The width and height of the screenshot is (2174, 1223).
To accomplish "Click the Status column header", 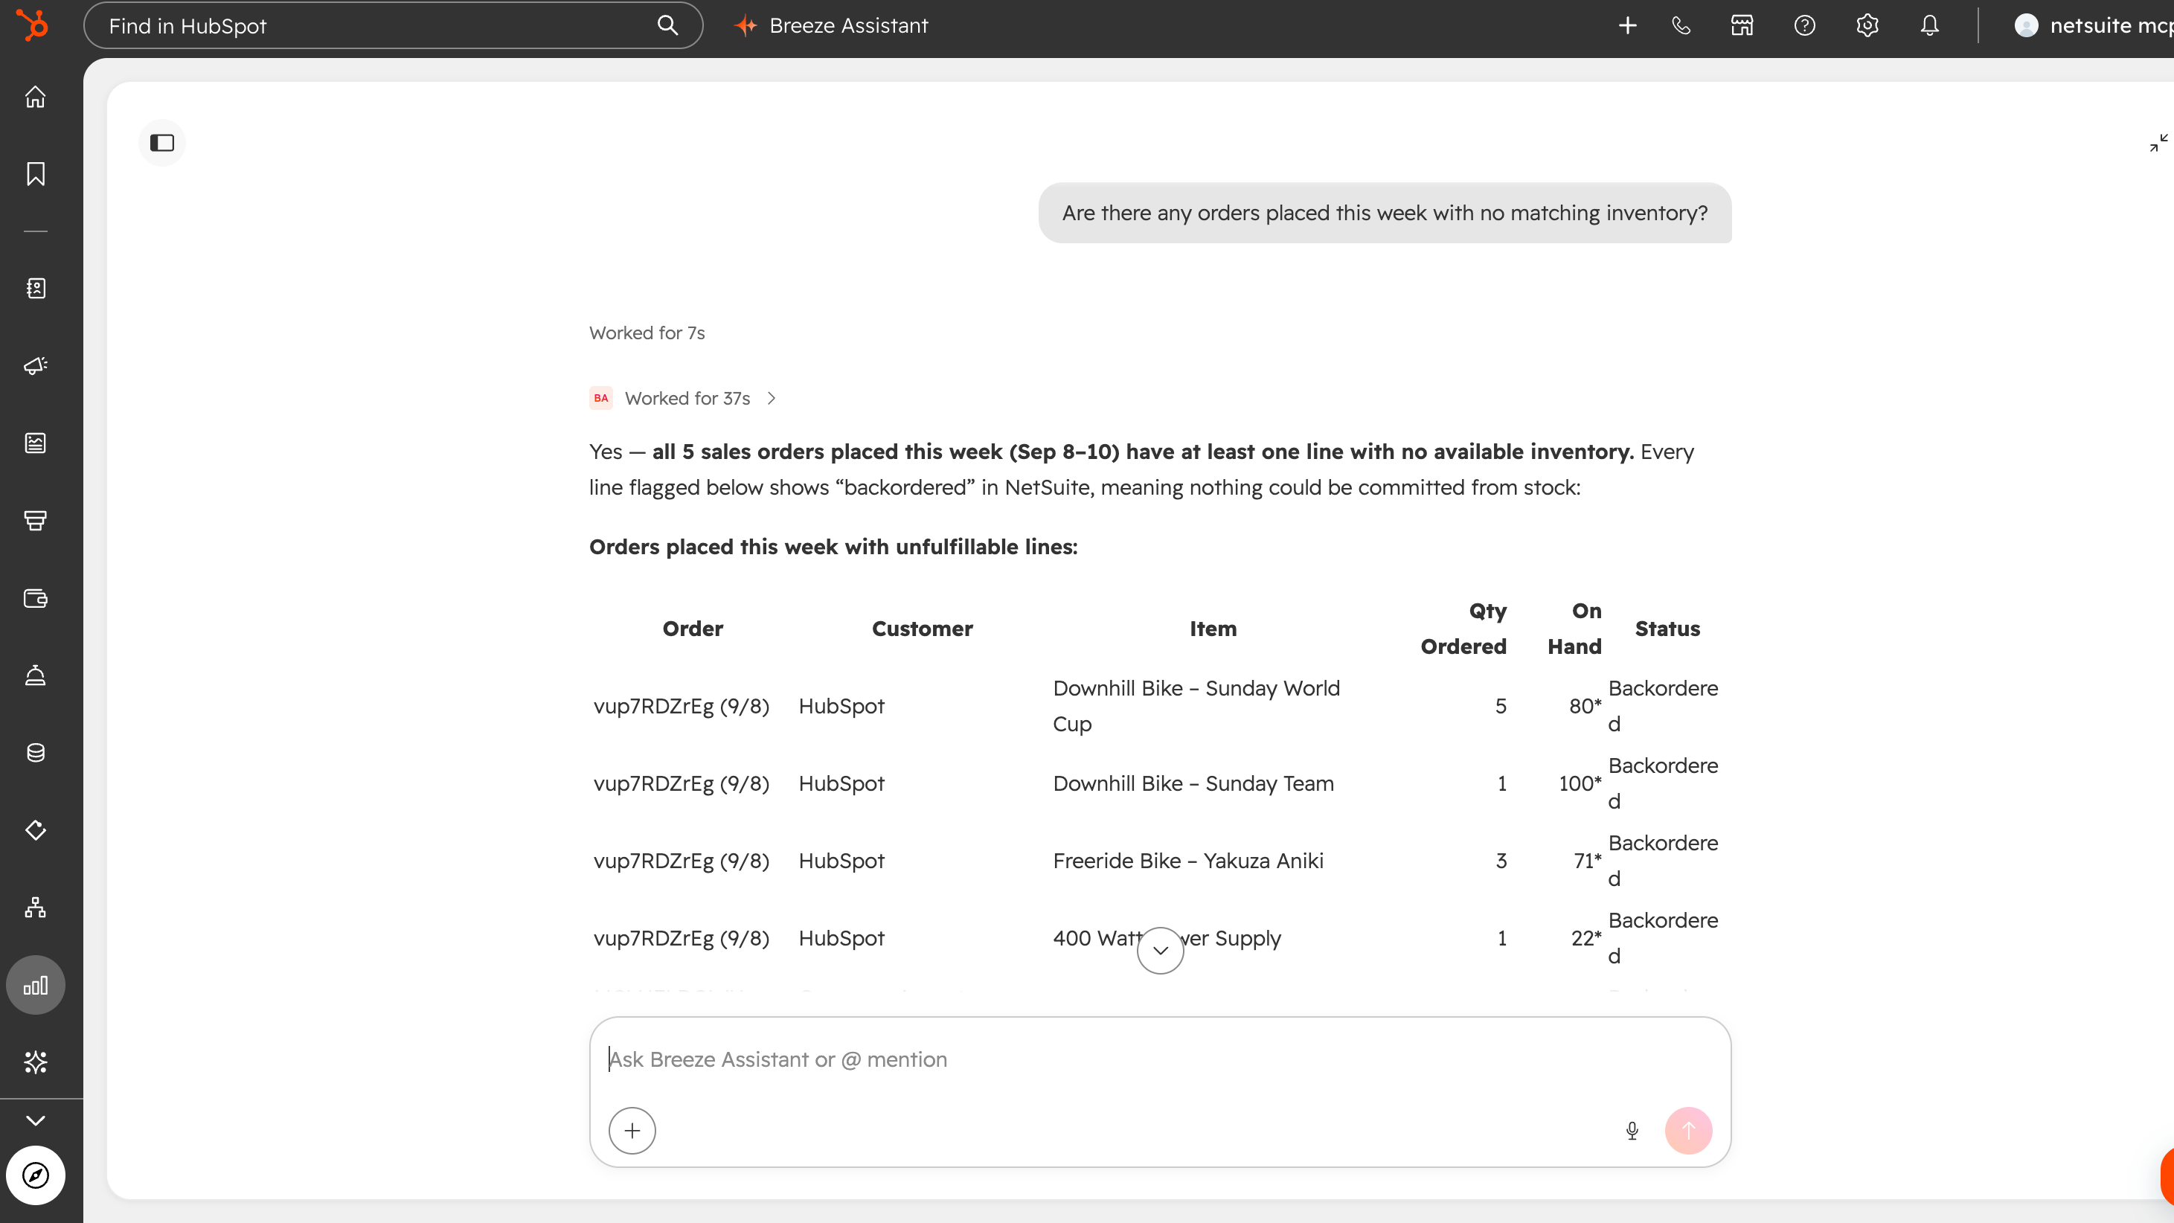I will (x=1667, y=629).
